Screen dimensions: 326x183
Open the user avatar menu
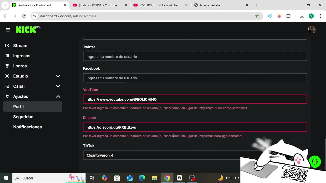point(311,30)
